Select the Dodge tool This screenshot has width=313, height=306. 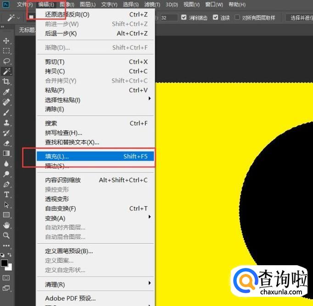click(6, 174)
